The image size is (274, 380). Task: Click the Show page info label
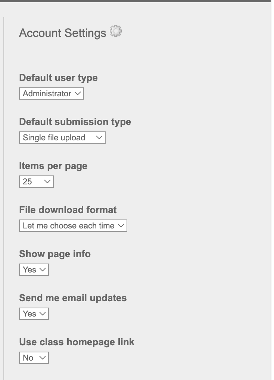(x=55, y=254)
